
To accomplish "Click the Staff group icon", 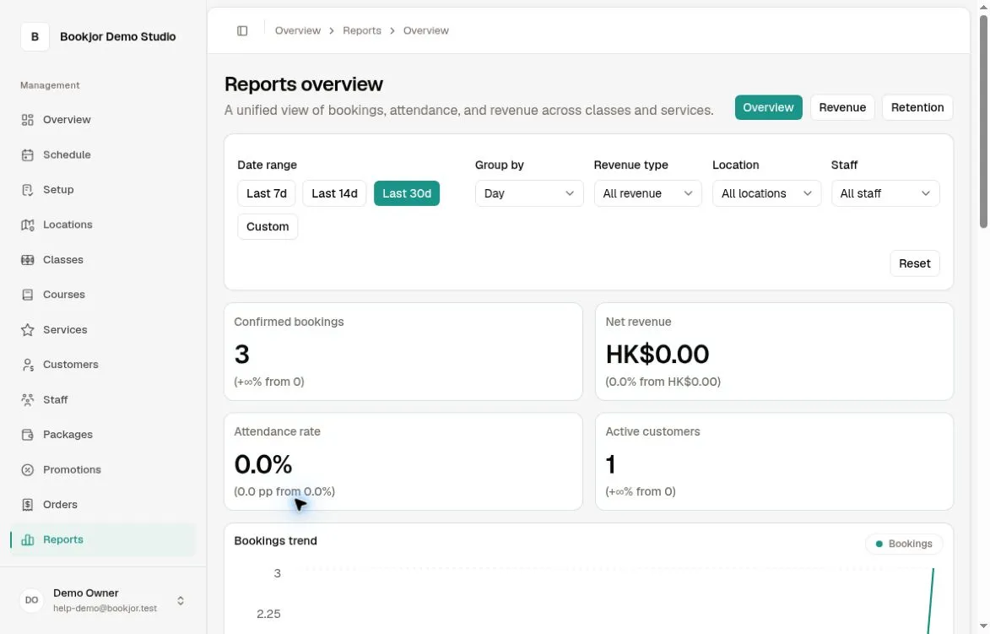I will 27,399.
